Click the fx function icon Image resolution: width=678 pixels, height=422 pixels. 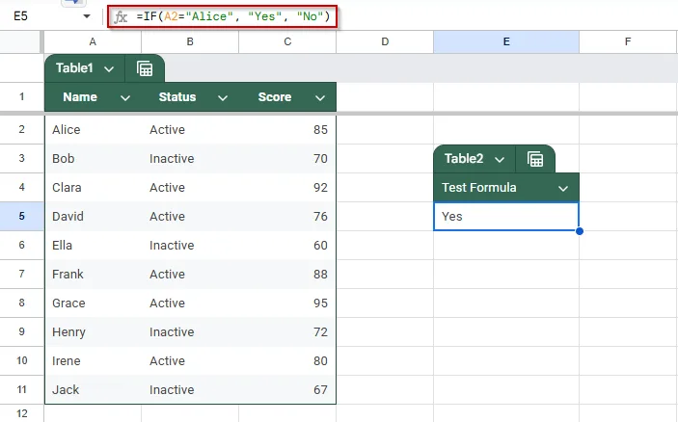pos(121,16)
